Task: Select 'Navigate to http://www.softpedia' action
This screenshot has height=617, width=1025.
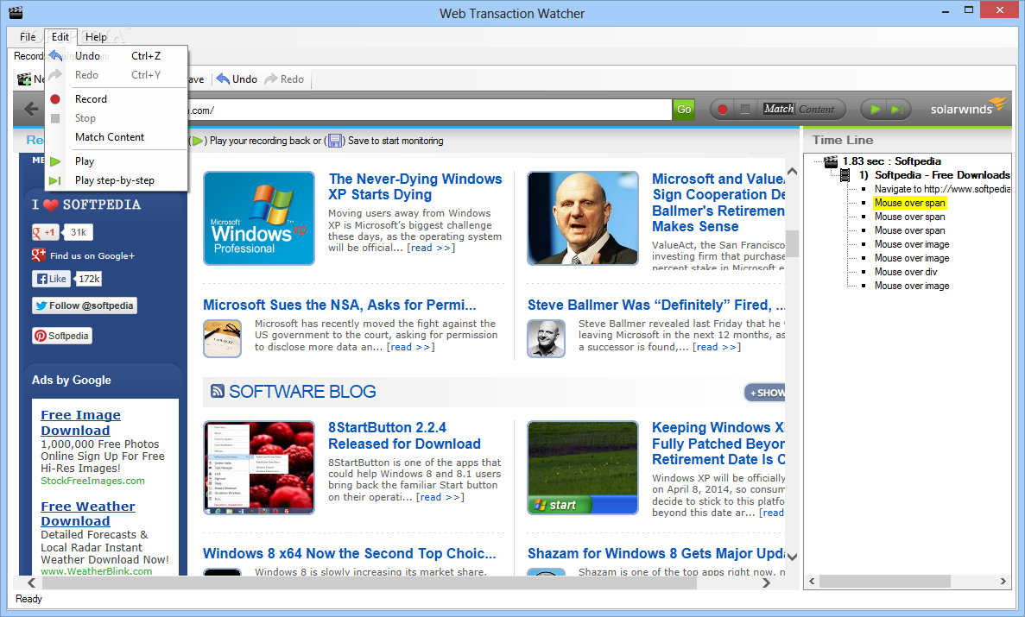Action: point(942,189)
